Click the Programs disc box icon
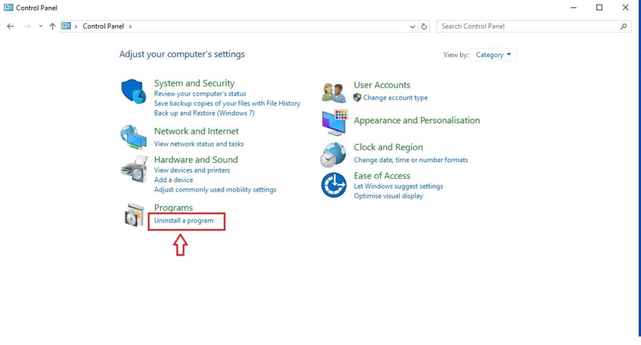641x345 pixels. coord(135,215)
